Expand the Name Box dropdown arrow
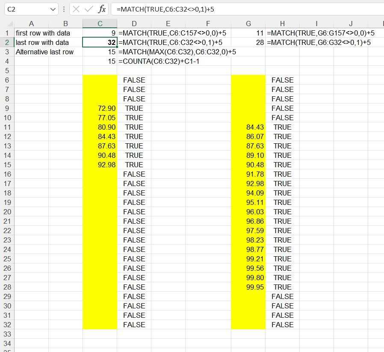The image size is (384, 352). click(x=53, y=9)
